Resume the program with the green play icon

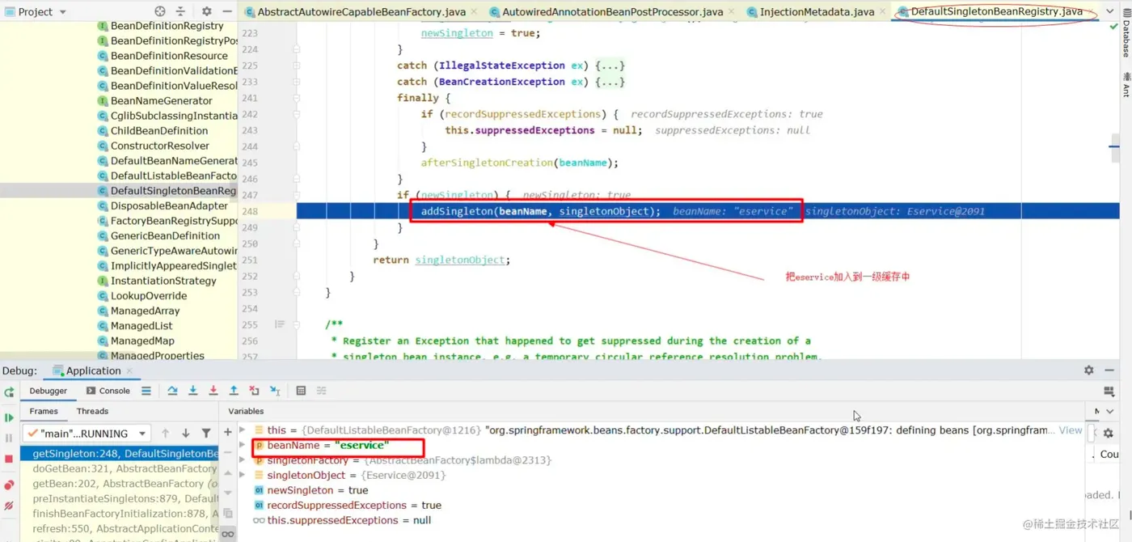coord(9,417)
